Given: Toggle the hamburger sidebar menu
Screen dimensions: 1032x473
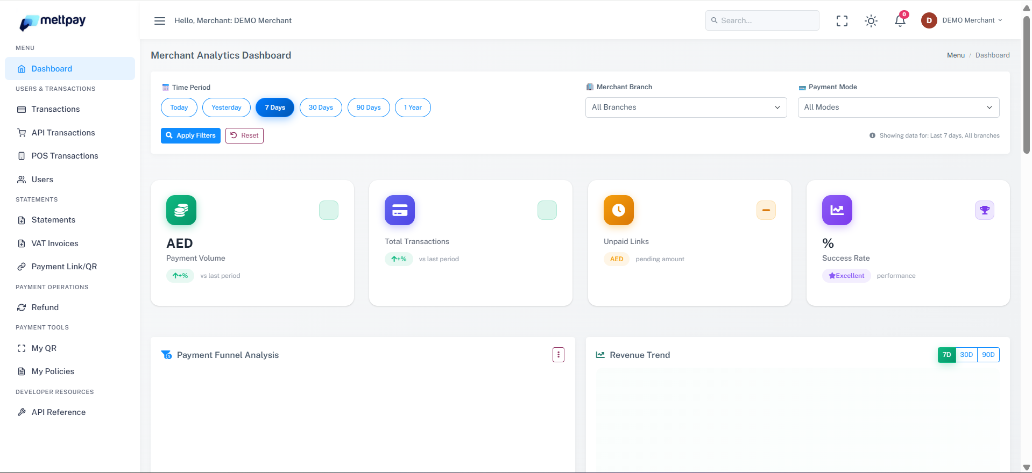Looking at the screenshot, I should [160, 21].
